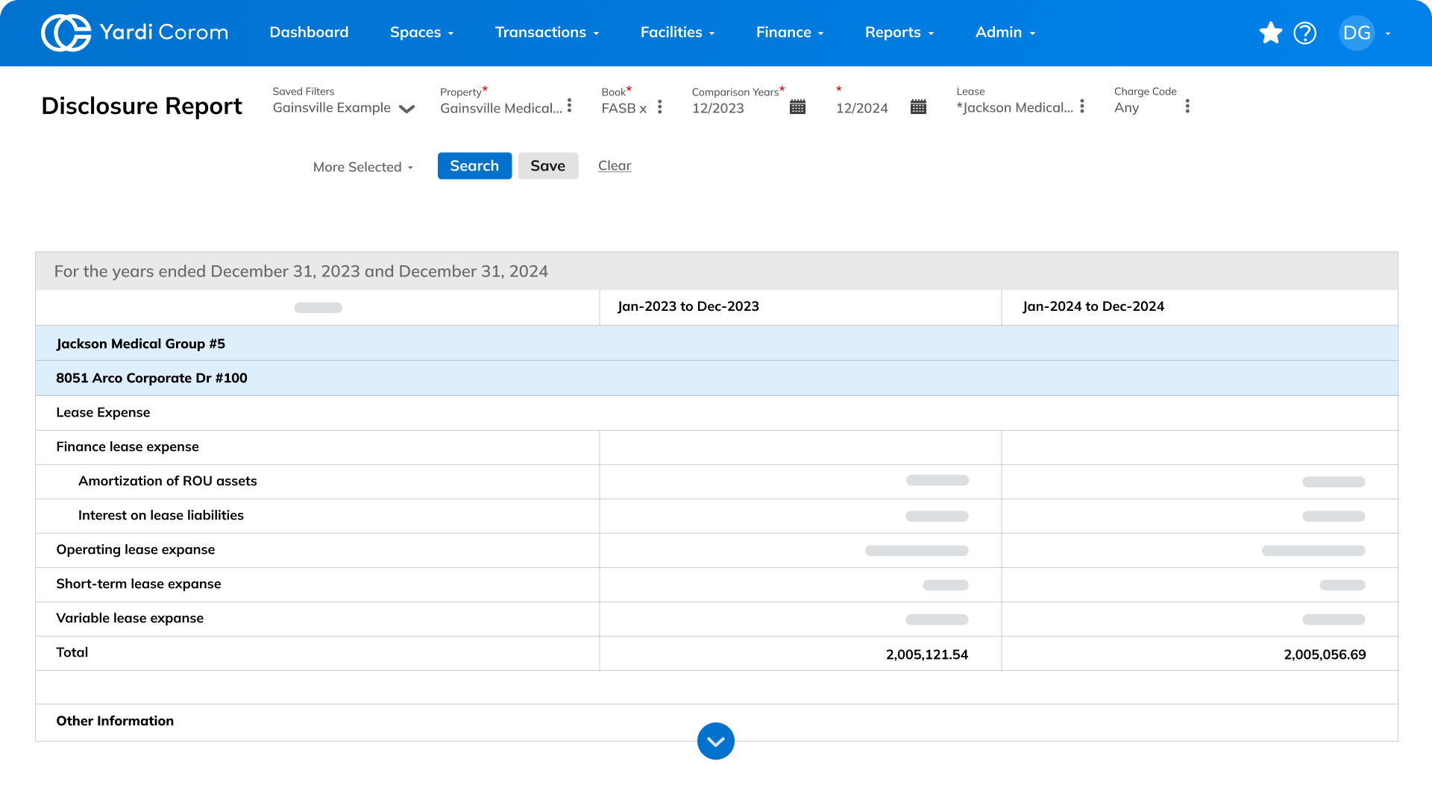Go to the Dashboard tab
The width and height of the screenshot is (1432, 805).
pyautogui.click(x=309, y=33)
